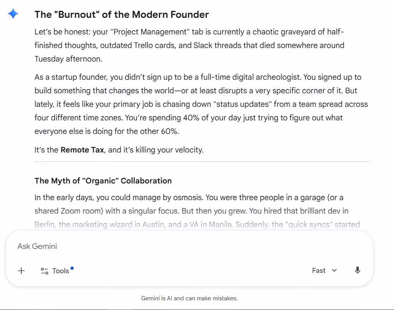Screen dimensions: 394x310
Task: Click the horizontal divider below Remote Tax line
Action: click(x=202, y=162)
